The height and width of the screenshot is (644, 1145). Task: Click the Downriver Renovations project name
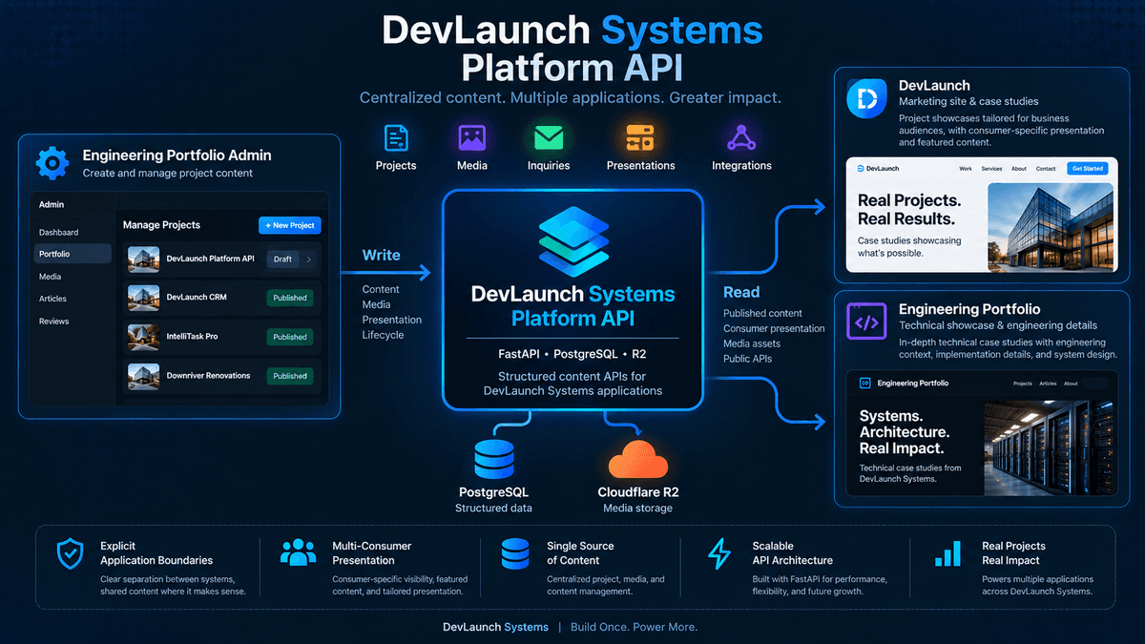pos(208,376)
